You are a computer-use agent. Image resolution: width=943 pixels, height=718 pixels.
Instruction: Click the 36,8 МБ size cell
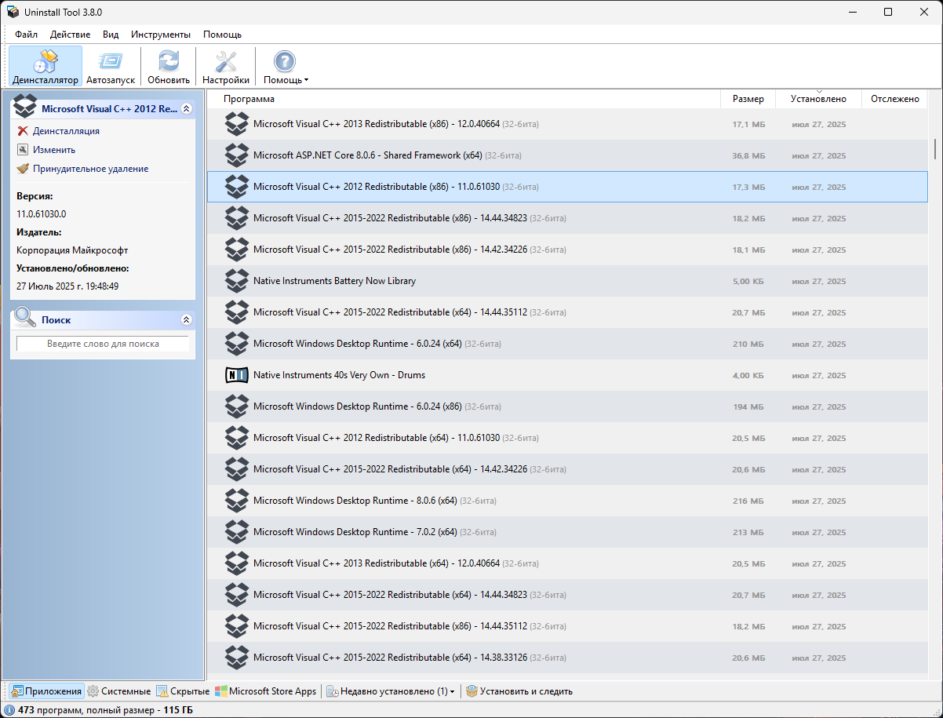(748, 155)
